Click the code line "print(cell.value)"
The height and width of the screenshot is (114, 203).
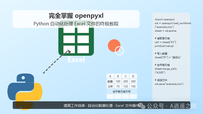164,46
